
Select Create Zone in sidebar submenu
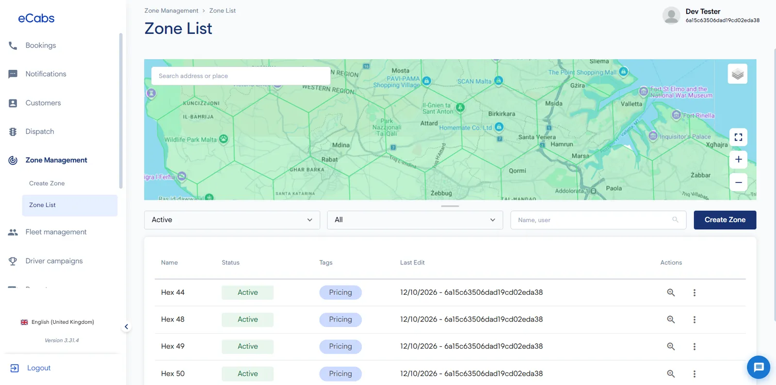pos(47,183)
